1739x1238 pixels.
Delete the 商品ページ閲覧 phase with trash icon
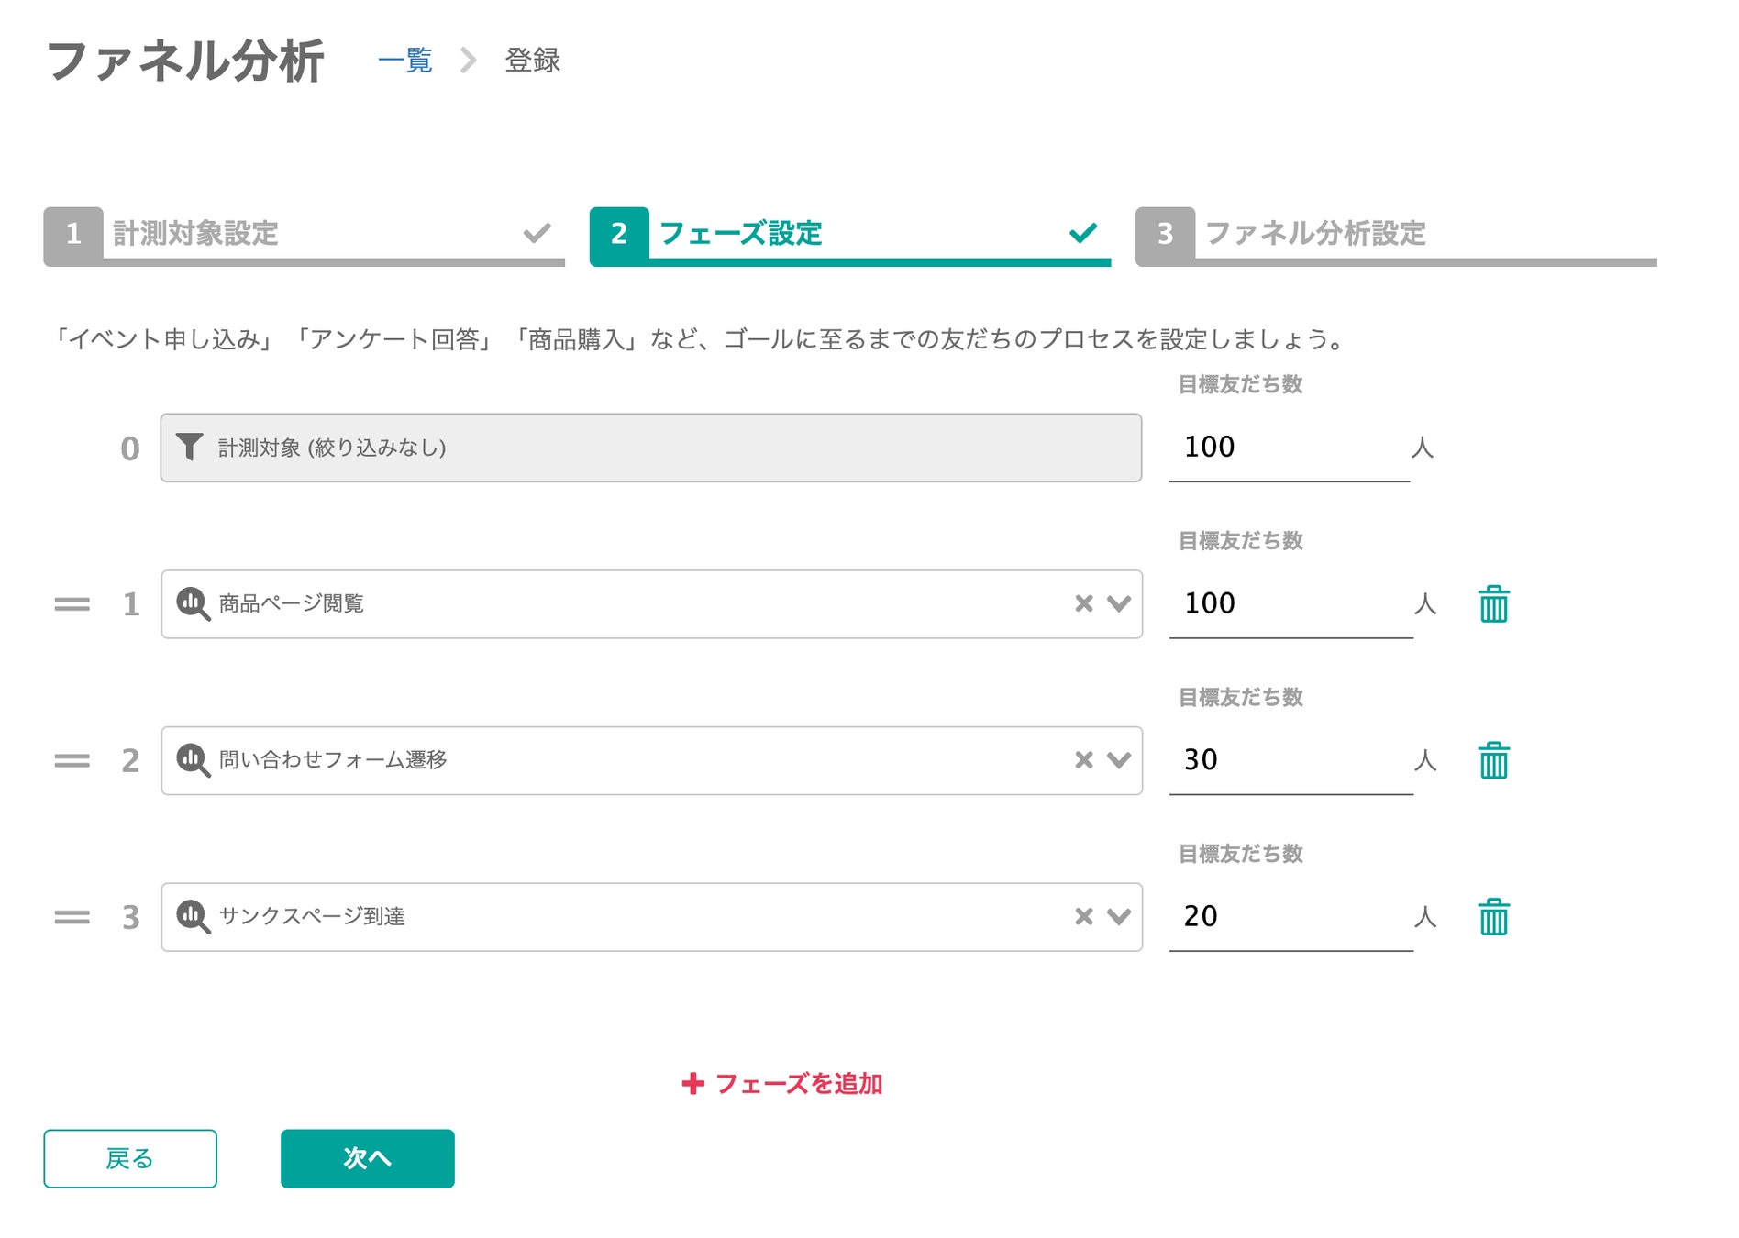(1493, 604)
